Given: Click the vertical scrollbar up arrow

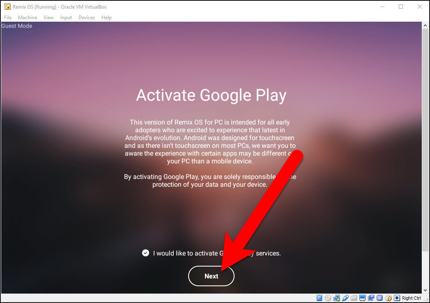Looking at the screenshot, I should [x=425, y=25].
